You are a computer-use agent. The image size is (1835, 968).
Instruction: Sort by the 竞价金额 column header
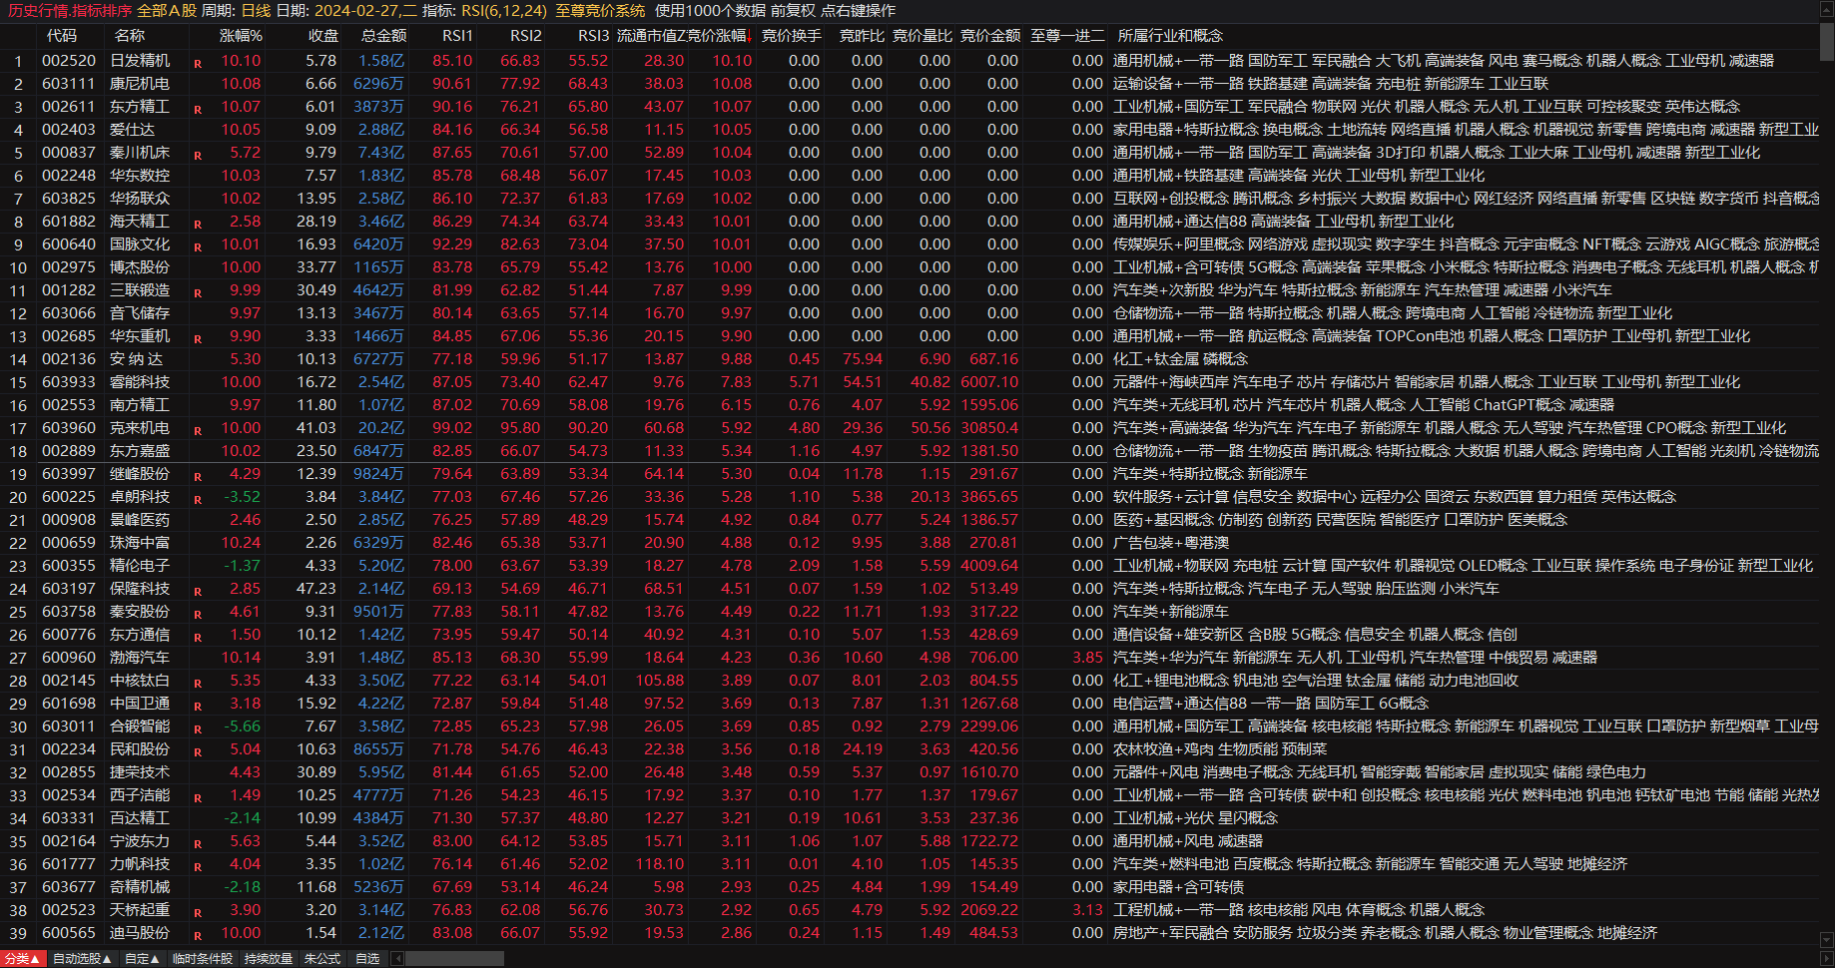coord(989,35)
